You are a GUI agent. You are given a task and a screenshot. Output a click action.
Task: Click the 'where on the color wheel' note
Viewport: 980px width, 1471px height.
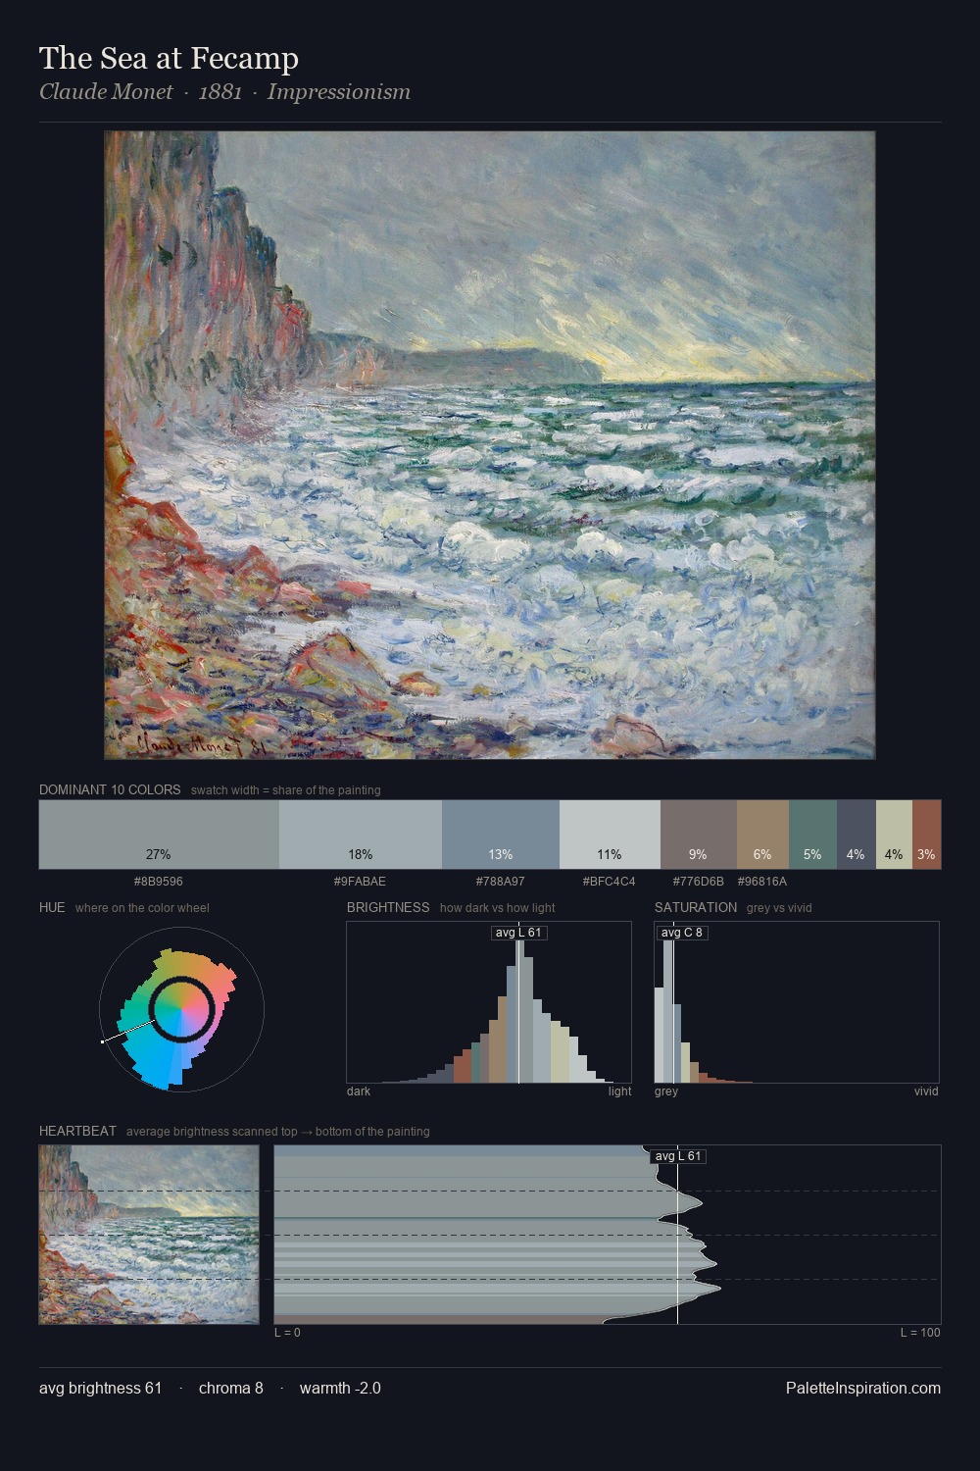142,908
